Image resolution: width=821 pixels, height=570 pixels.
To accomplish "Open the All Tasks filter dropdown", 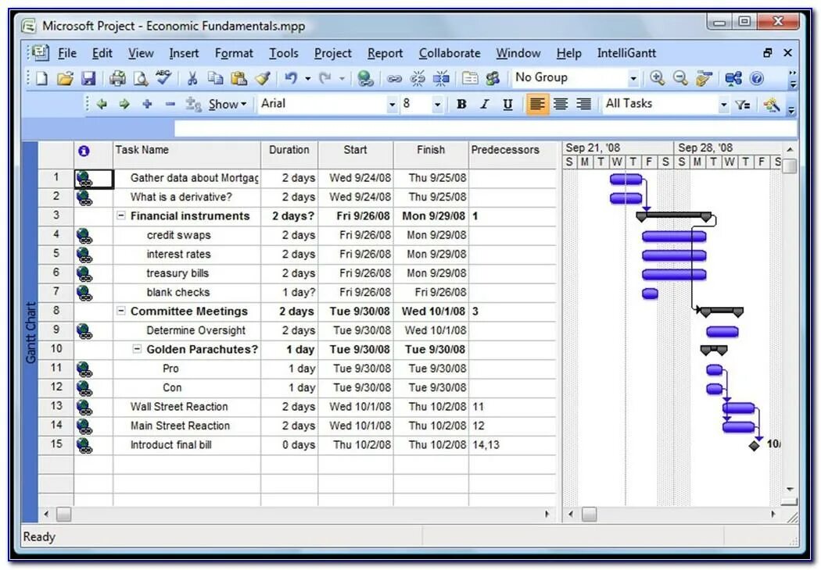I will pyautogui.click(x=723, y=105).
